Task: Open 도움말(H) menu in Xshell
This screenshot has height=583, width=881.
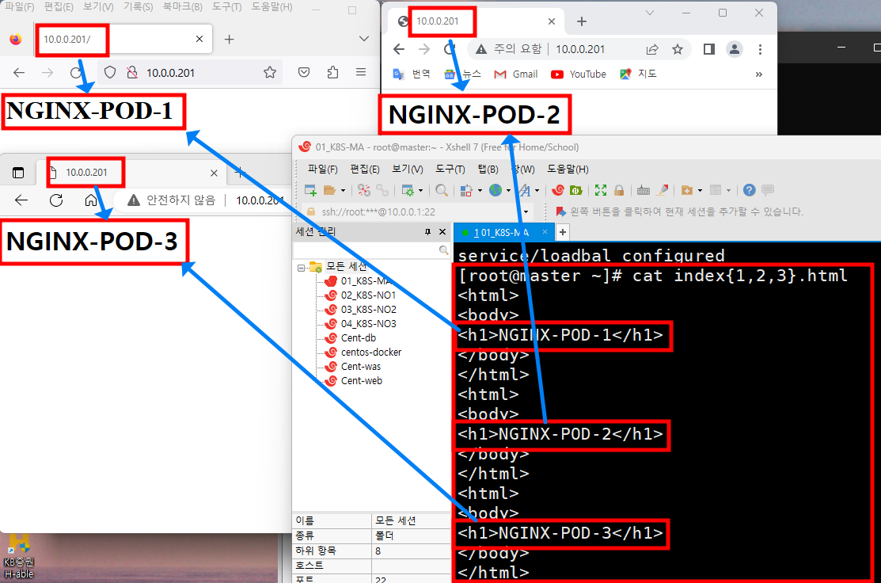Action: 568,170
